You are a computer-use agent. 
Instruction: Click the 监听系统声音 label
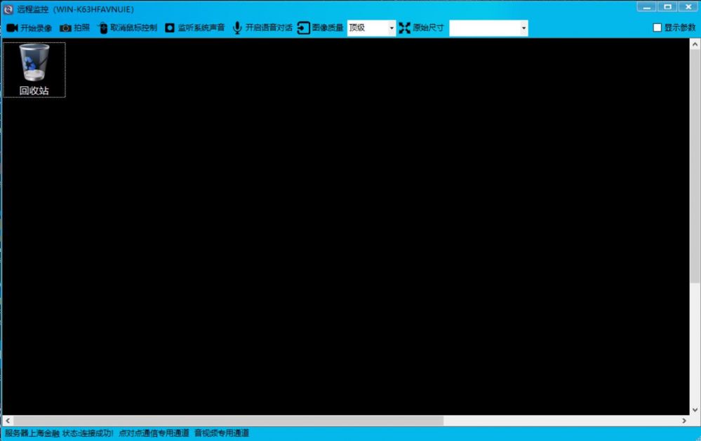tap(201, 28)
